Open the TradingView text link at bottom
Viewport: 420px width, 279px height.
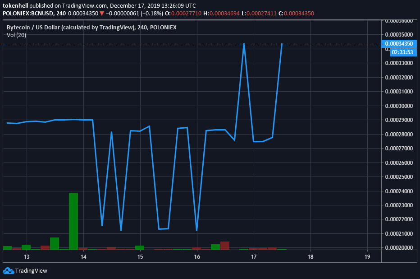(31, 271)
